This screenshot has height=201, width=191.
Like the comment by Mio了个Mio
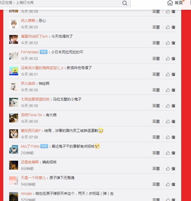pyautogui.click(x=170, y=153)
